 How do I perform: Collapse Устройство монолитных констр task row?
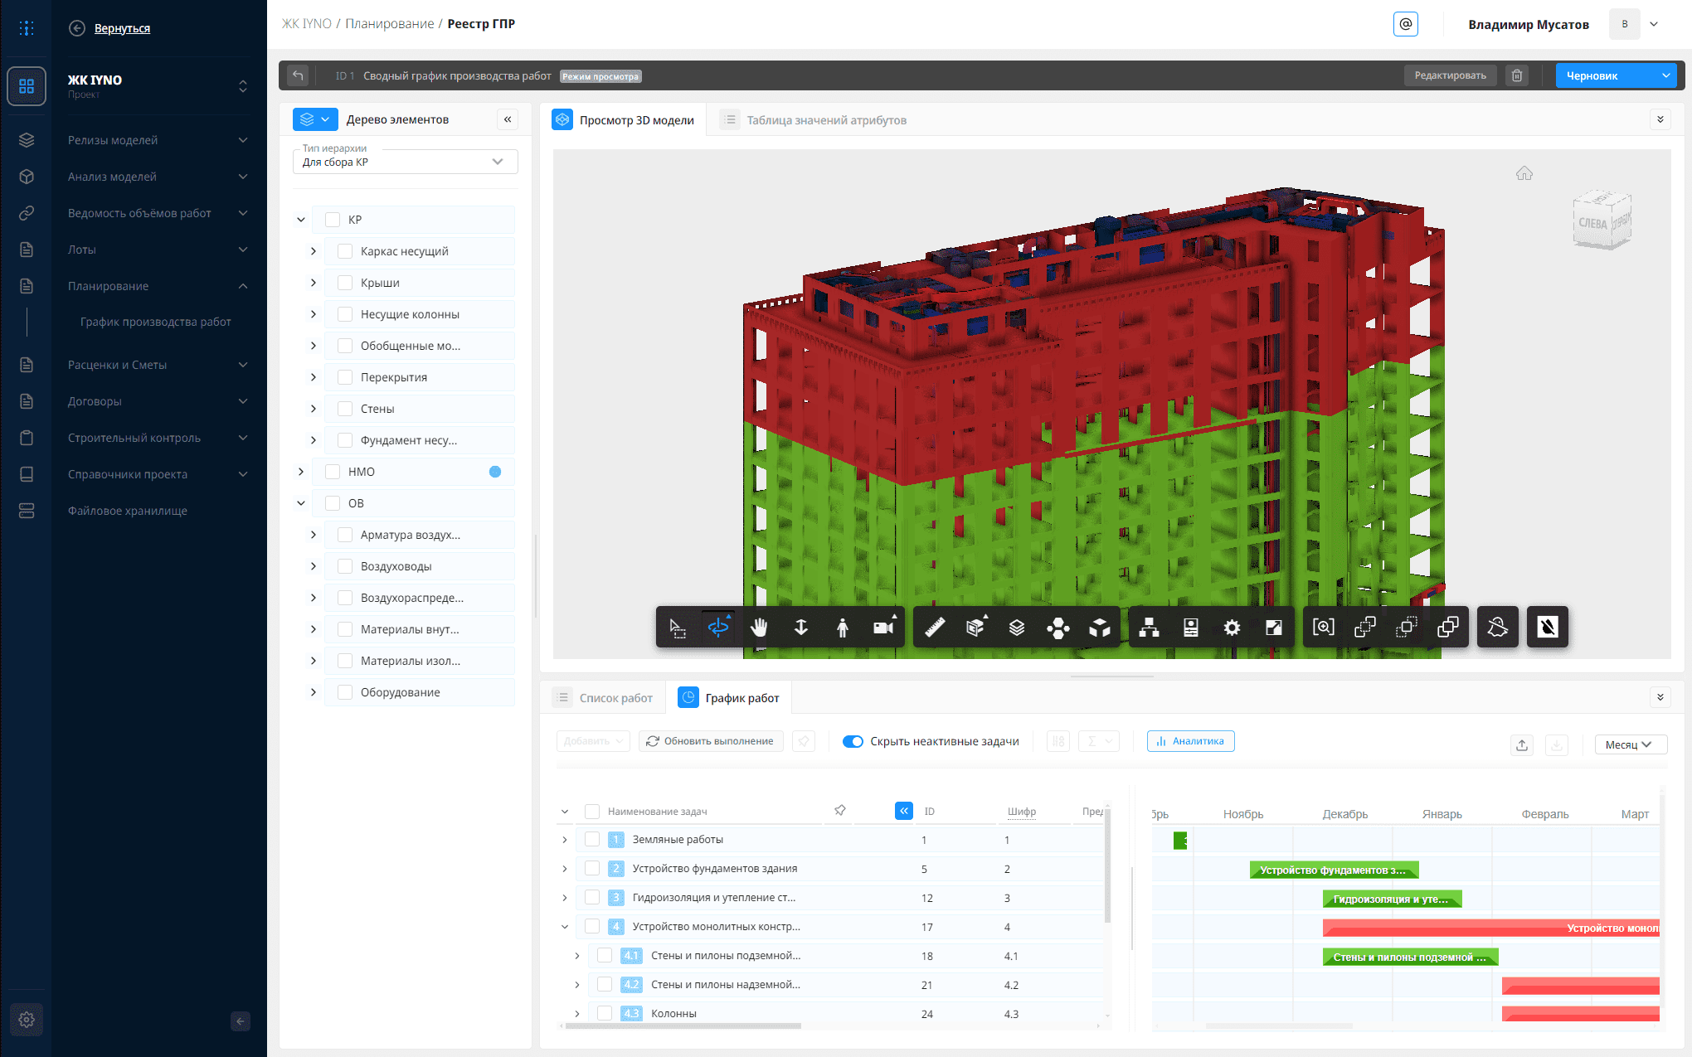[565, 927]
